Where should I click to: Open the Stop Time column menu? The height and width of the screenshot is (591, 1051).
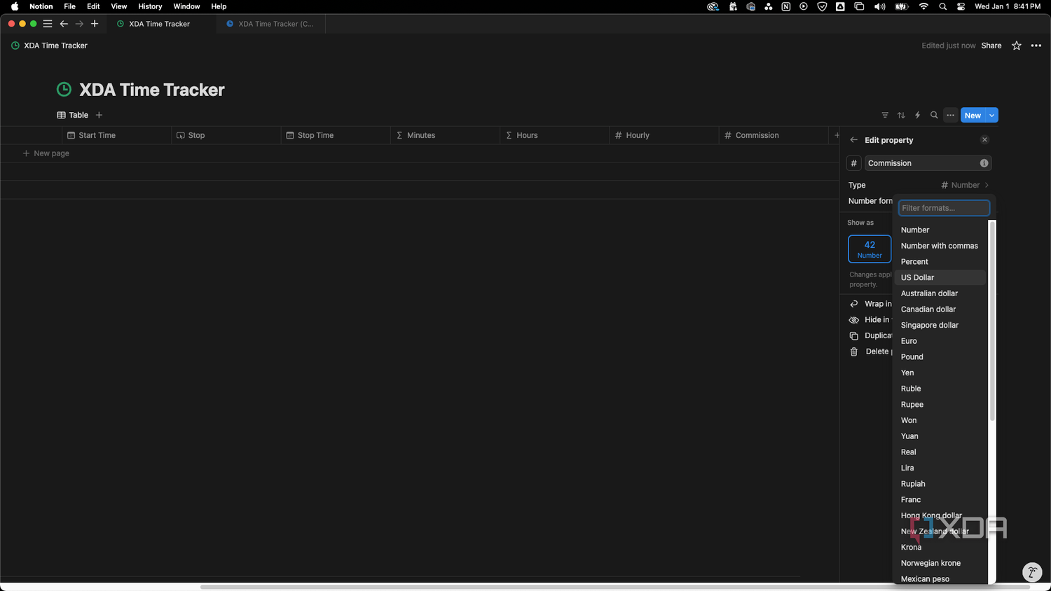(336, 135)
